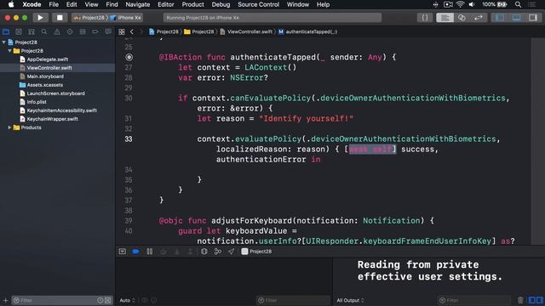Collapse the Project28 folder group
The image size is (545, 306).
[9, 51]
